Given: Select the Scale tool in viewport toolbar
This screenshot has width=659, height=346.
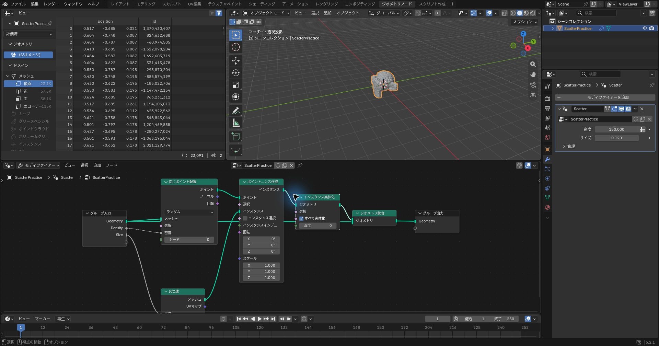Looking at the screenshot, I should (236, 85).
